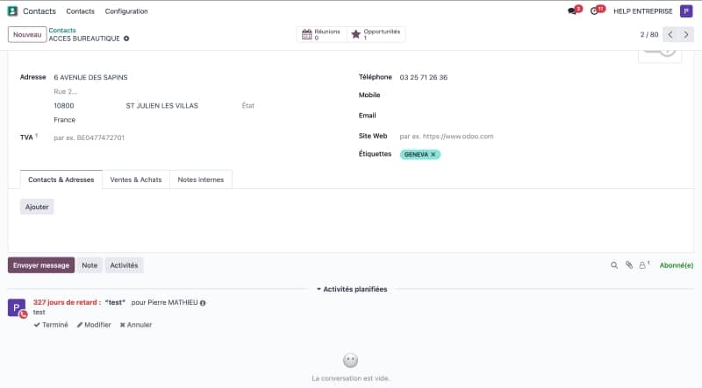This screenshot has width=702, height=388.
Task: Switch to Ventes & Achats tab
Action: click(x=136, y=180)
